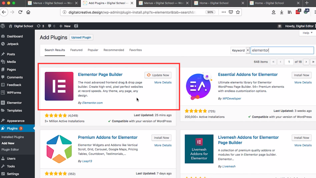The width and height of the screenshot is (316, 178).
Task: Go to Installed Plugins submenu
Action: 13,137
